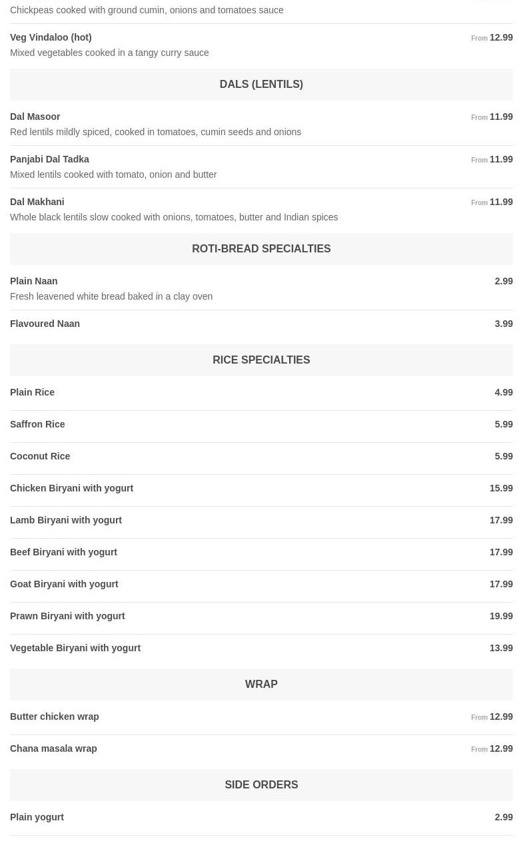
Task: Open Chicken Biryani with yogurt
Action: (x=71, y=489)
